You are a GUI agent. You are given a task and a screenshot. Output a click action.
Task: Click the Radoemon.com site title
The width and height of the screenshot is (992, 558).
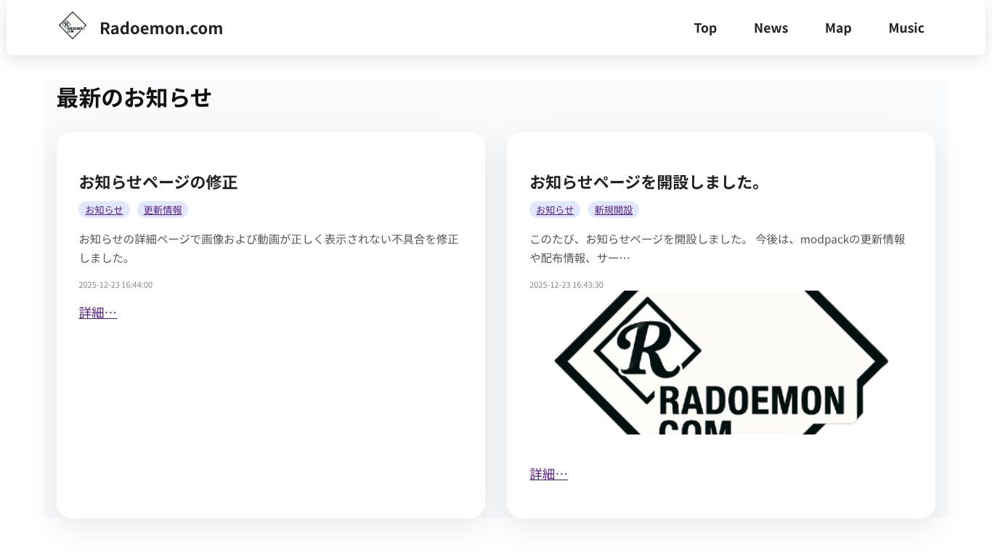(x=161, y=28)
